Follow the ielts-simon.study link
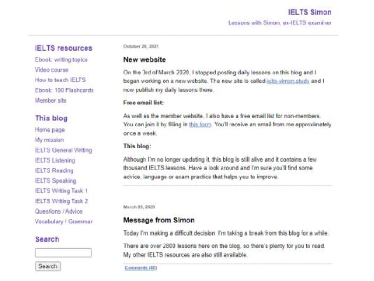The height and width of the screenshot is (281, 374). [288, 81]
